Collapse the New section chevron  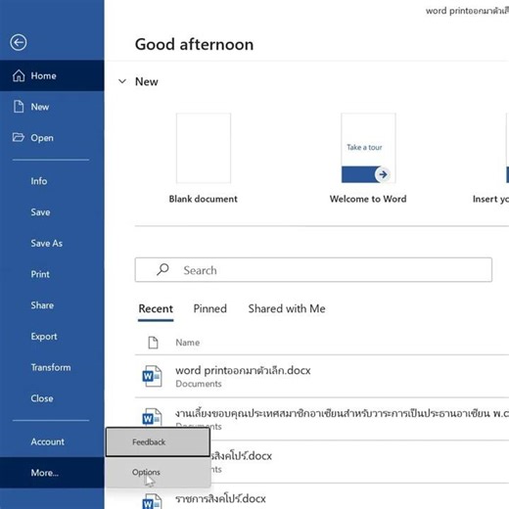(x=122, y=81)
